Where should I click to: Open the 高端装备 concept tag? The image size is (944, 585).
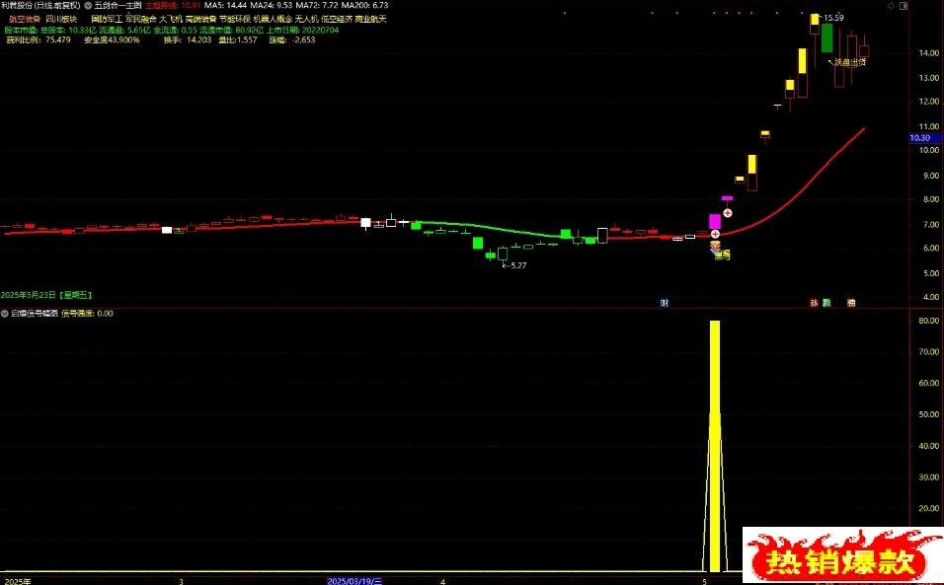201,20
